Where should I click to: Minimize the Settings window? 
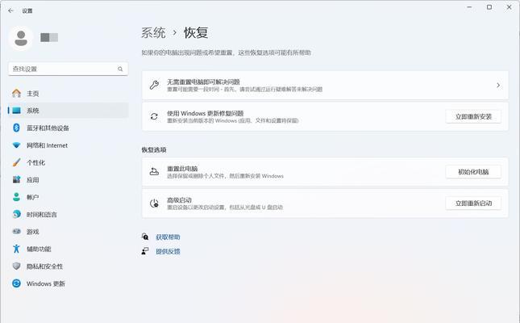[x=469, y=7]
